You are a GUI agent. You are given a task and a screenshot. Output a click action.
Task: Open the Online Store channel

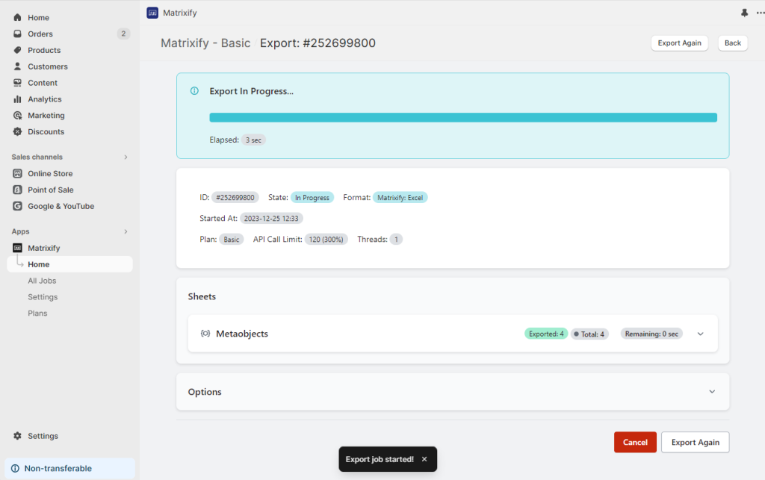tap(16, 173)
